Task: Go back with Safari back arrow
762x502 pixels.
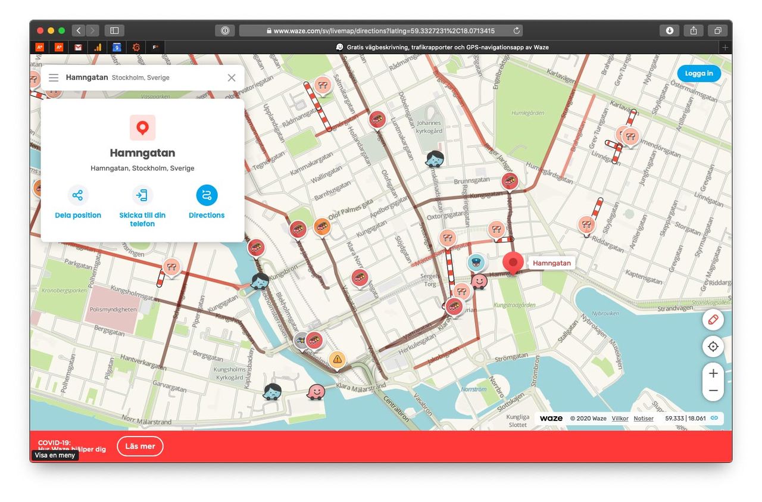Action: click(x=78, y=30)
